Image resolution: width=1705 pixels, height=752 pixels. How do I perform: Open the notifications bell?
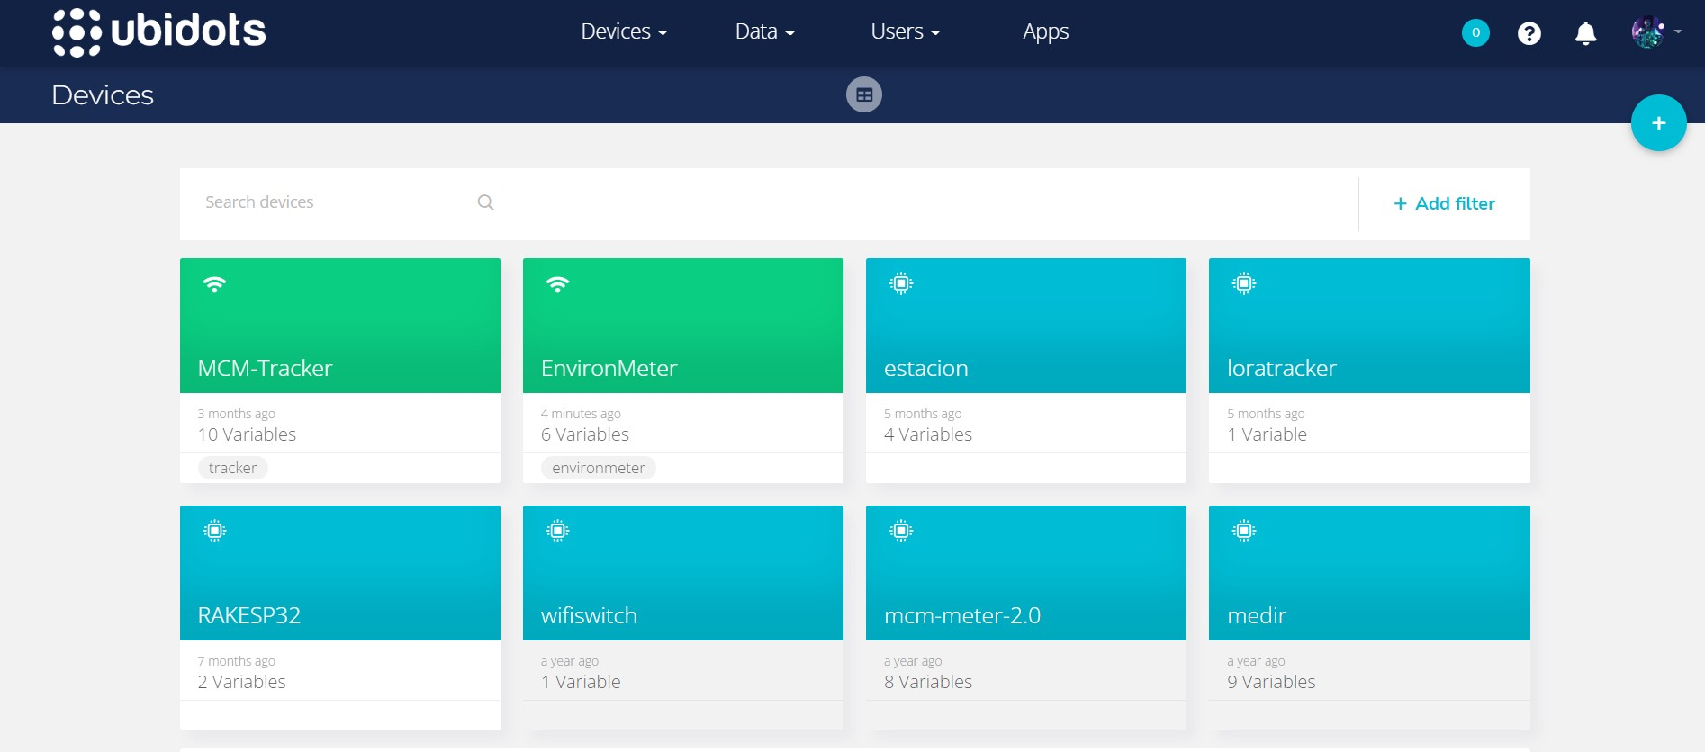click(1585, 33)
